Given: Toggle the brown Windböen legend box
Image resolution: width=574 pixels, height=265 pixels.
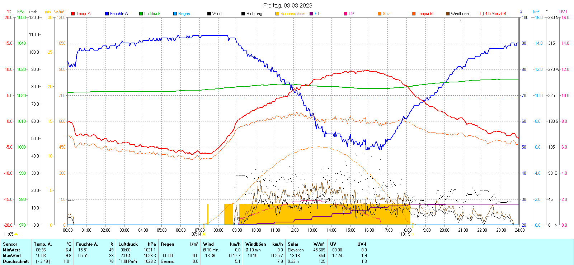Looking at the screenshot, I should click(448, 14).
